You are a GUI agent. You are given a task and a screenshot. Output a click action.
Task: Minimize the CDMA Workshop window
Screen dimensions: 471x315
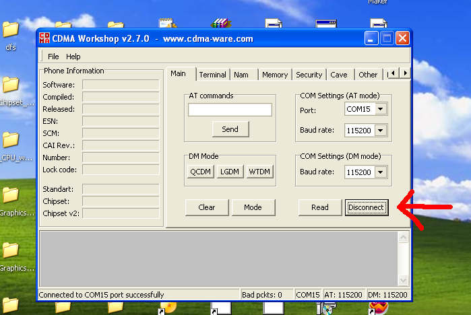371,38
